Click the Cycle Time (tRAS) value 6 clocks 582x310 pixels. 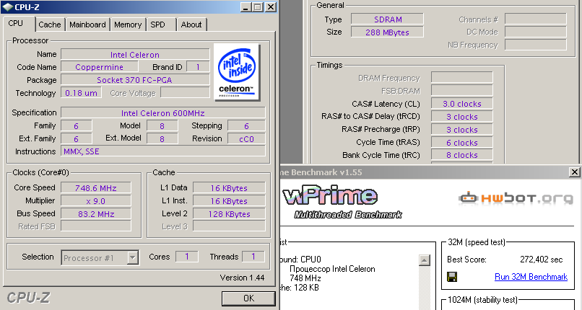point(461,142)
